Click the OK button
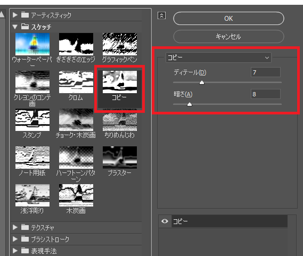 tap(228, 19)
